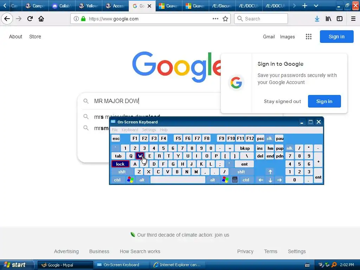Click the on-screen keyboard space bar

[x=178, y=180]
